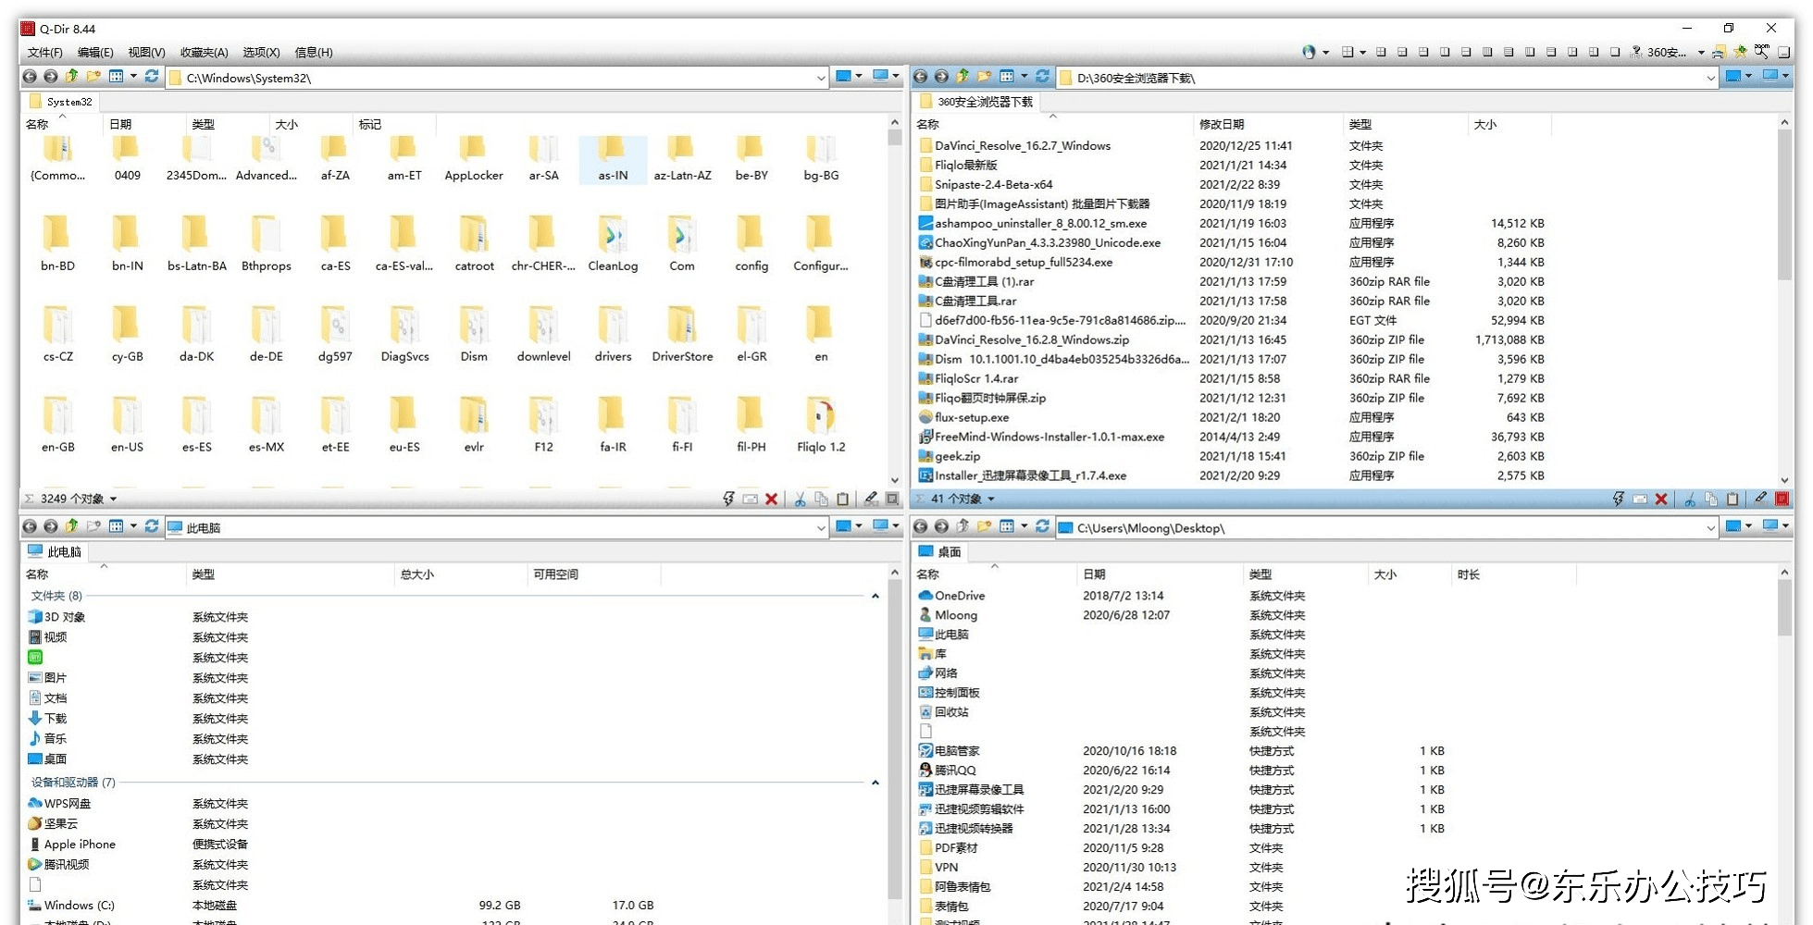
Task: Select the single-pane layout icon in top toolbar
Action: pyautogui.click(x=1615, y=52)
